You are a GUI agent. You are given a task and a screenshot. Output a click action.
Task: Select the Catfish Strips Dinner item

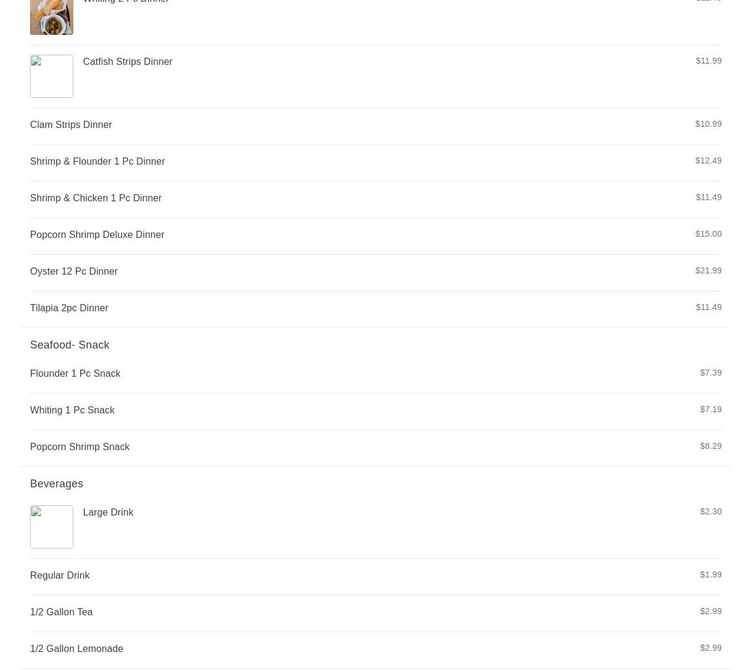point(375,76)
